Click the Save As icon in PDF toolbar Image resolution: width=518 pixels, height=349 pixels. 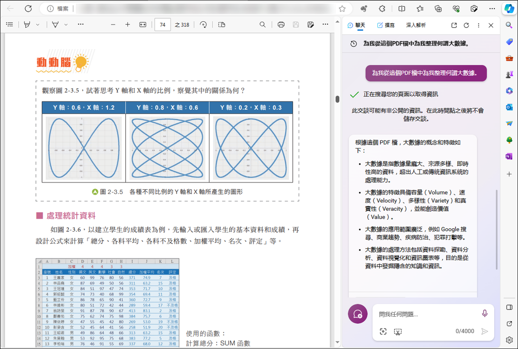click(311, 24)
